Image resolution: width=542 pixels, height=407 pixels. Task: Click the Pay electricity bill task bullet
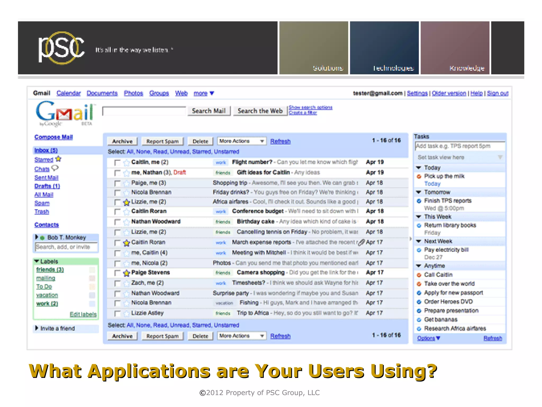coord(419,250)
